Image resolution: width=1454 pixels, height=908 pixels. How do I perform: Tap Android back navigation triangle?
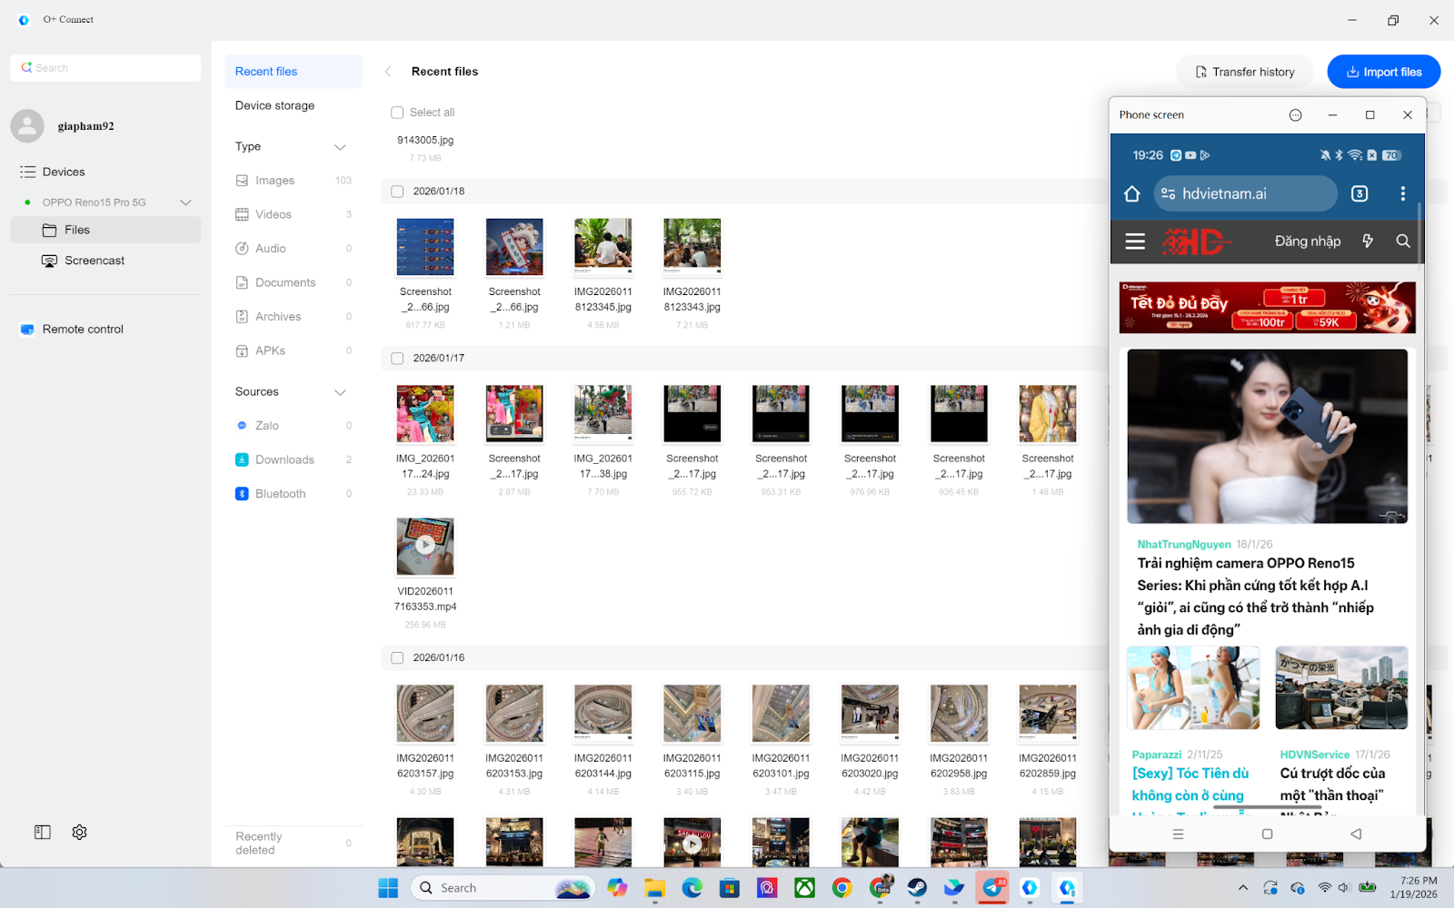click(1356, 834)
